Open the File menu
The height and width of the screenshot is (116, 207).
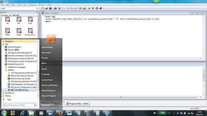[2, 5]
